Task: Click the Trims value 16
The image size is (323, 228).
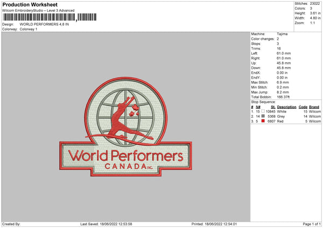Action: coord(279,48)
